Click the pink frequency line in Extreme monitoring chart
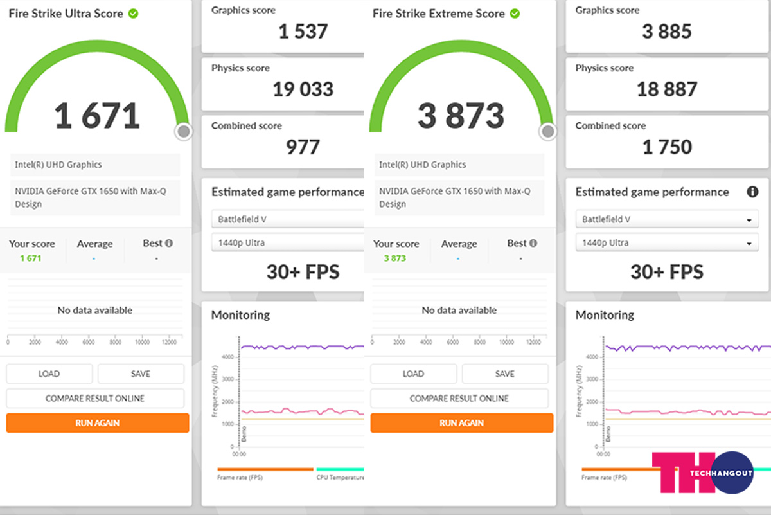This screenshot has width=771, height=515. 687,412
